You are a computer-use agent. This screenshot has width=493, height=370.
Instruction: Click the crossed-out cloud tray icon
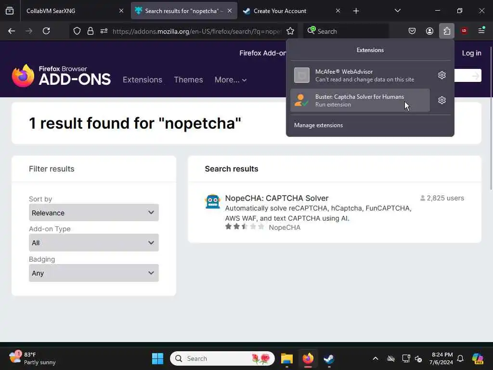pos(391,358)
